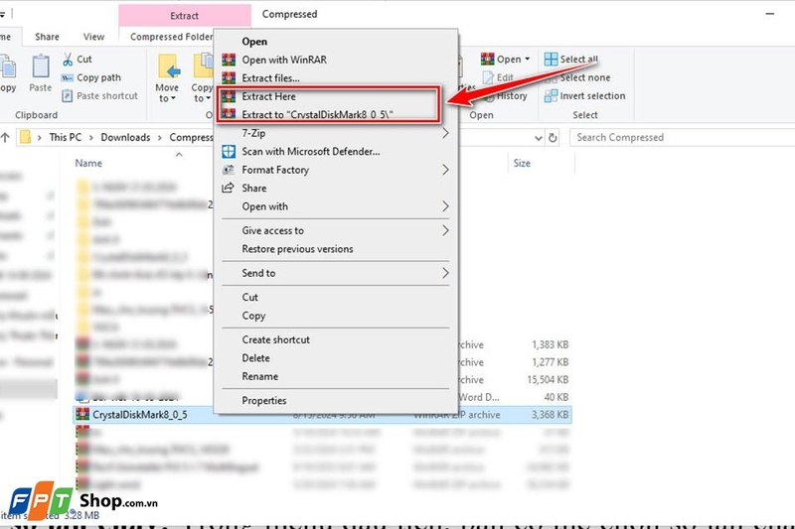Choose Restore previous versions
795x529 pixels.
click(297, 249)
